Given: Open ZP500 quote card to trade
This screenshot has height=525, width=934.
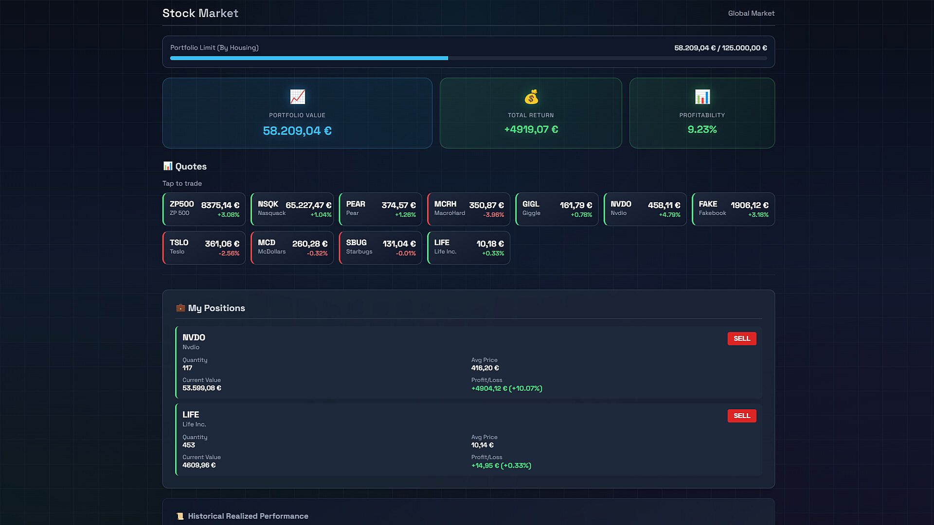Looking at the screenshot, I should point(204,209).
